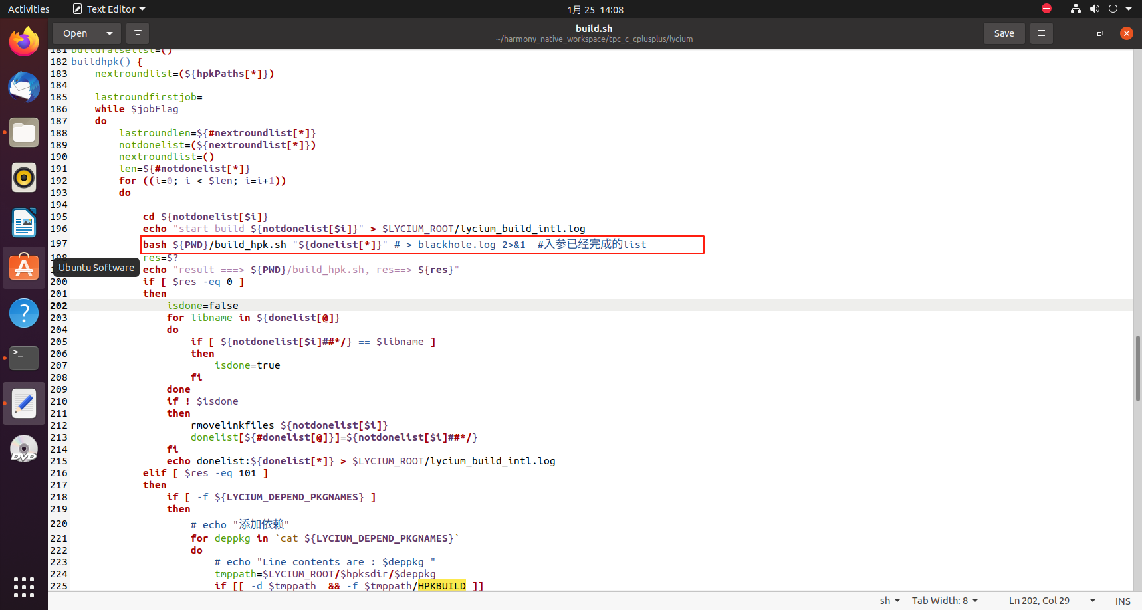Viewport: 1142px width, 610px height.
Task: Restore the editor window size
Action: (1100, 33)
